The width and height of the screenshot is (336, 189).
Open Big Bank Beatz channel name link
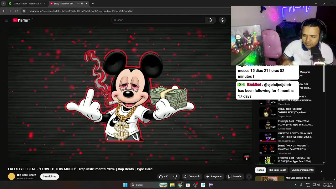click(27, 175)
